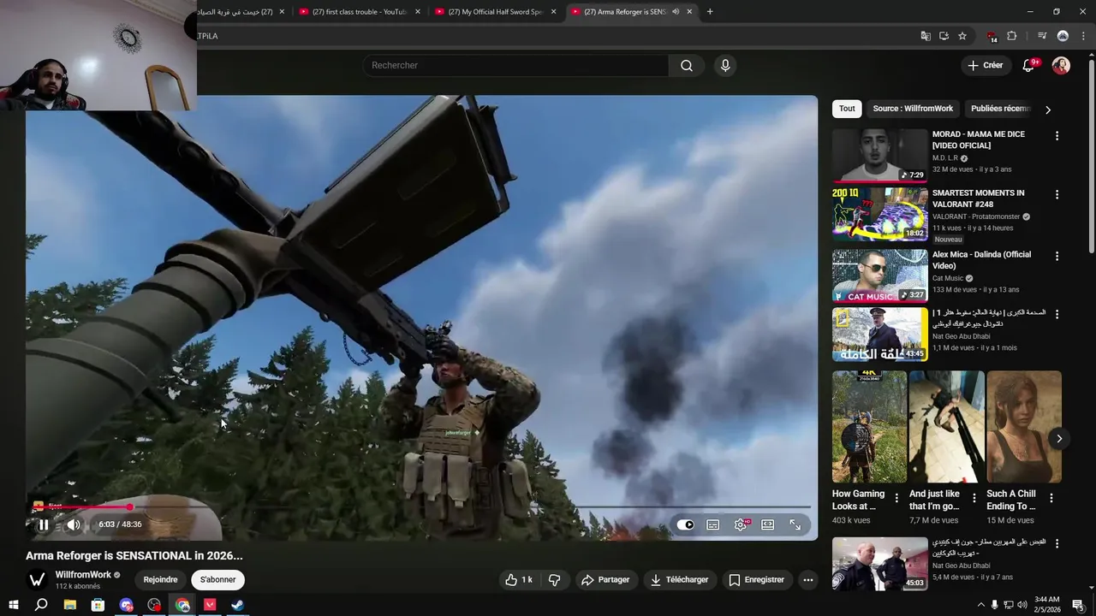Toggle subtitles in the video player
This screenshot has width=1096, height=616.
[712, 524]
